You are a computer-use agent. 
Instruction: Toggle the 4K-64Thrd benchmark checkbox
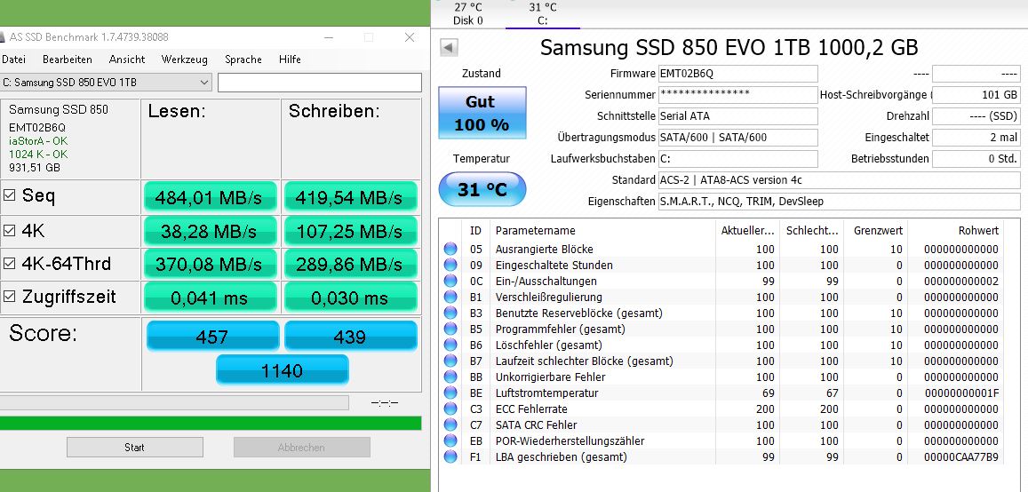pos(9,264)
